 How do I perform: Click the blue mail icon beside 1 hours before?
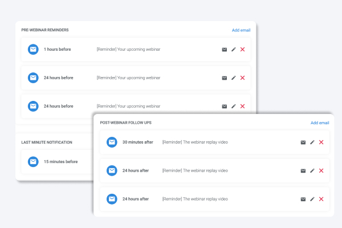(33, 50)
